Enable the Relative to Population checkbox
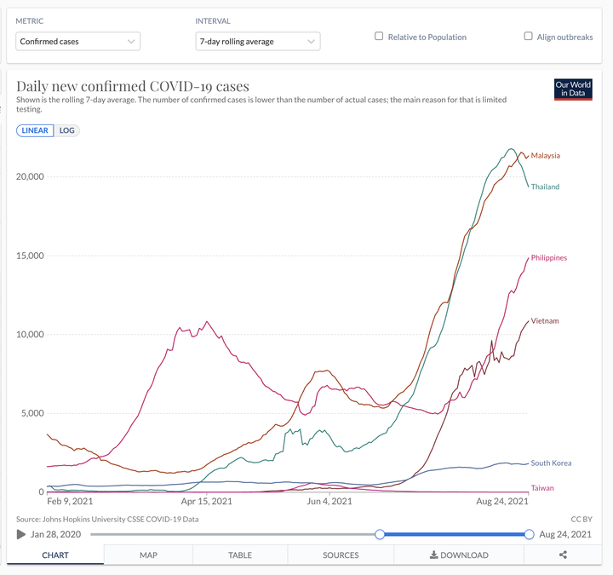613x575 pixels. 380,37
